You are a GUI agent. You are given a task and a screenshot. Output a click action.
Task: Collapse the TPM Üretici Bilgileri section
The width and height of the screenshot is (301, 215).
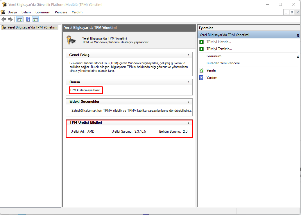(x=188, y=123)
